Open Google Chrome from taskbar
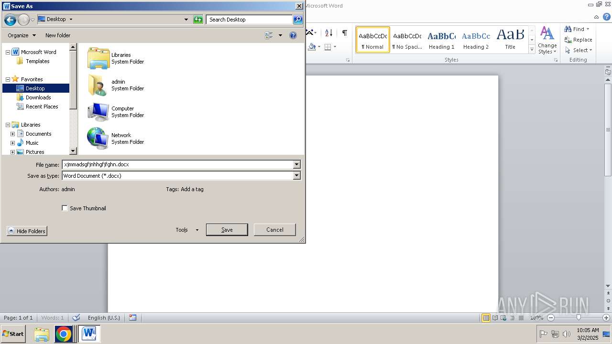This screenshot has height=344, width=612. [63, 334]
